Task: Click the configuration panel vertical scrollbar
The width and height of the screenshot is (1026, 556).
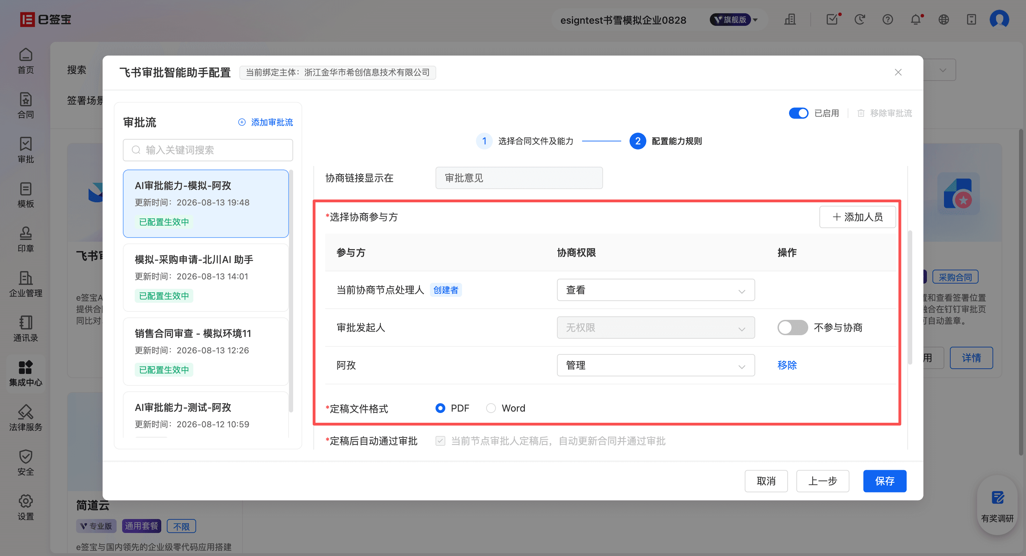Action: point(910,297)
